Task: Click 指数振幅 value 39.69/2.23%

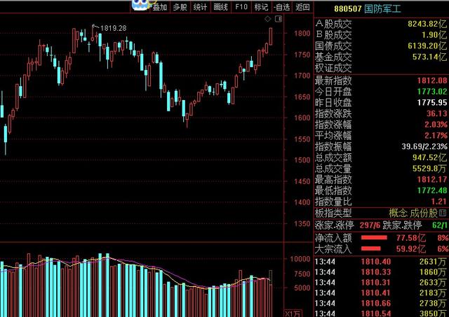Action: 424,146
